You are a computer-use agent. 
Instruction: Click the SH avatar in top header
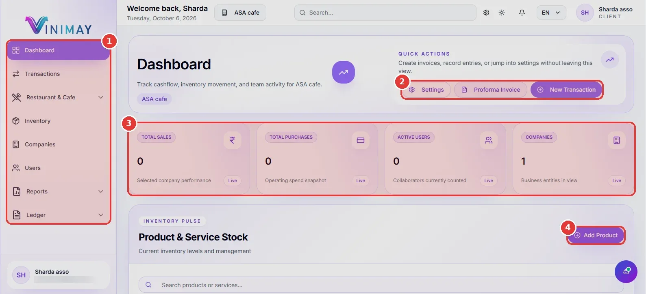point(585,13)
